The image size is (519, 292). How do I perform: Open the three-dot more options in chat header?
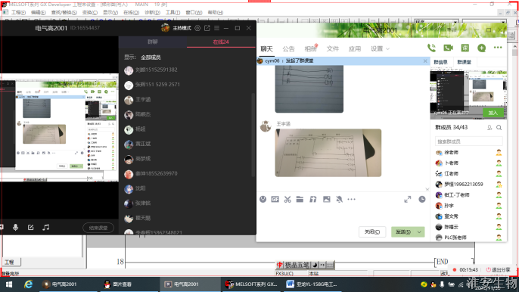pos(498,48)
